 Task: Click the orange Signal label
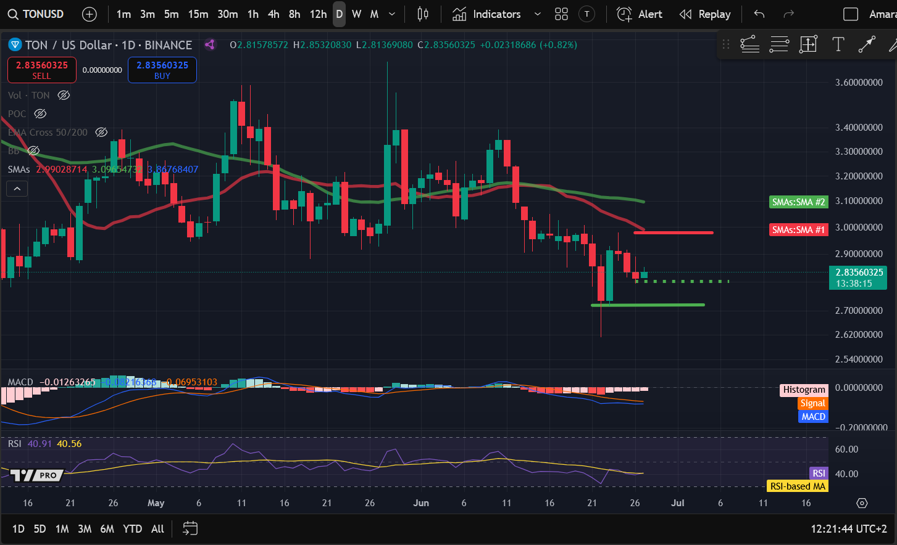(x=812, y=403)
